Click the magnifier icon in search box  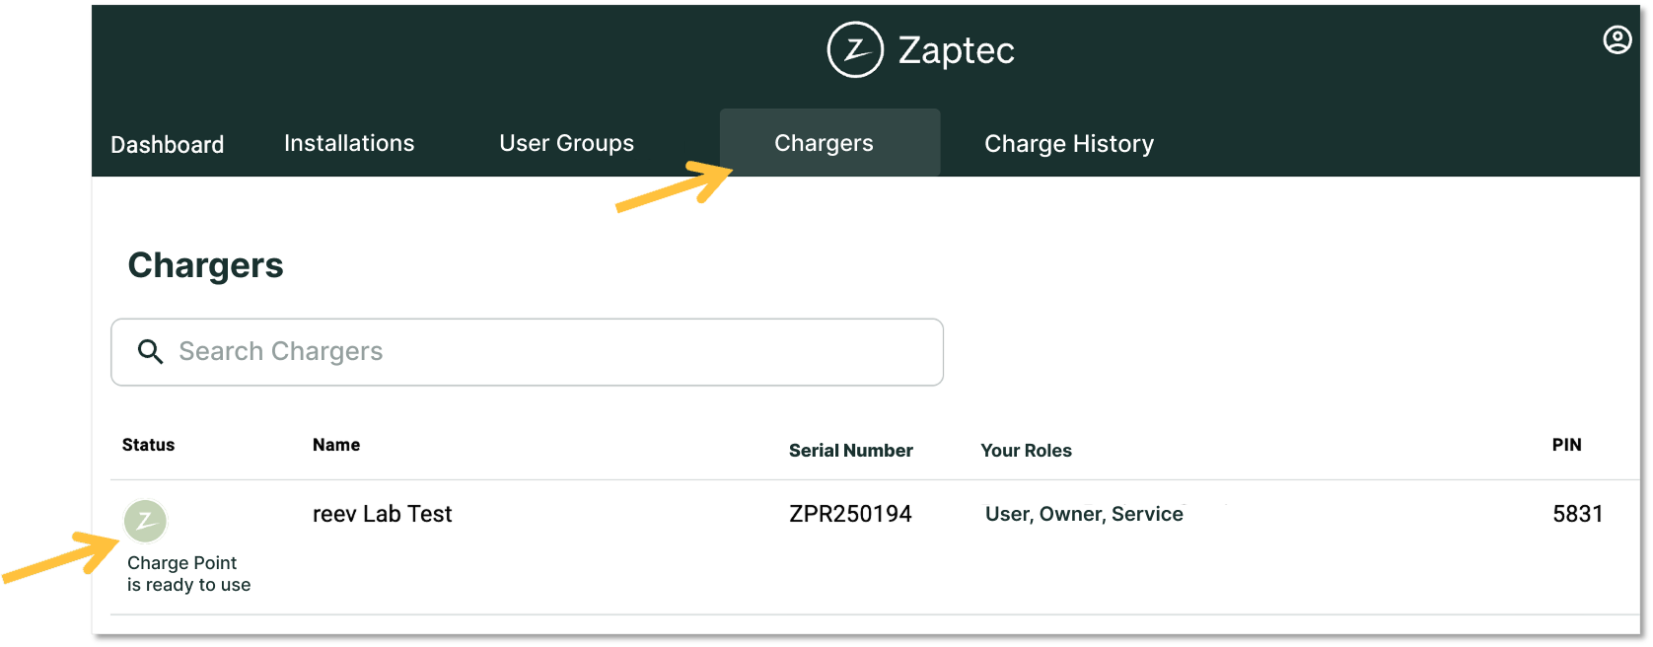click(x=150, y=351)
